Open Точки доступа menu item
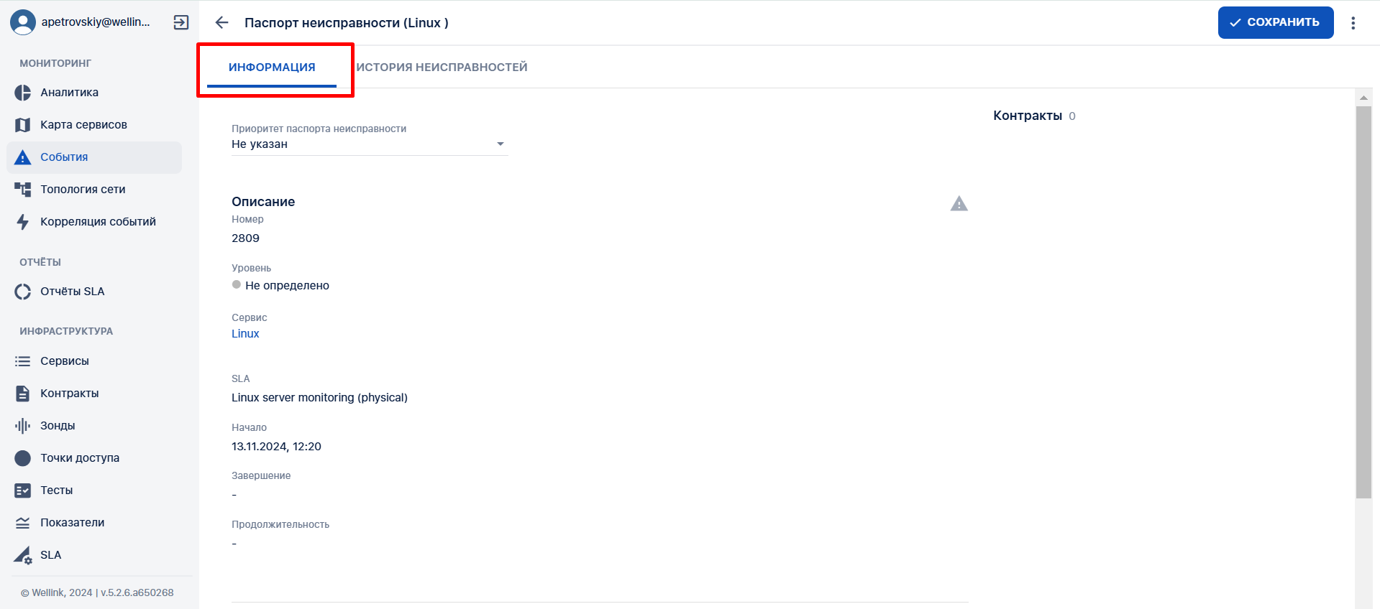This screenshot has height=609, width=1380. (94, 458)
